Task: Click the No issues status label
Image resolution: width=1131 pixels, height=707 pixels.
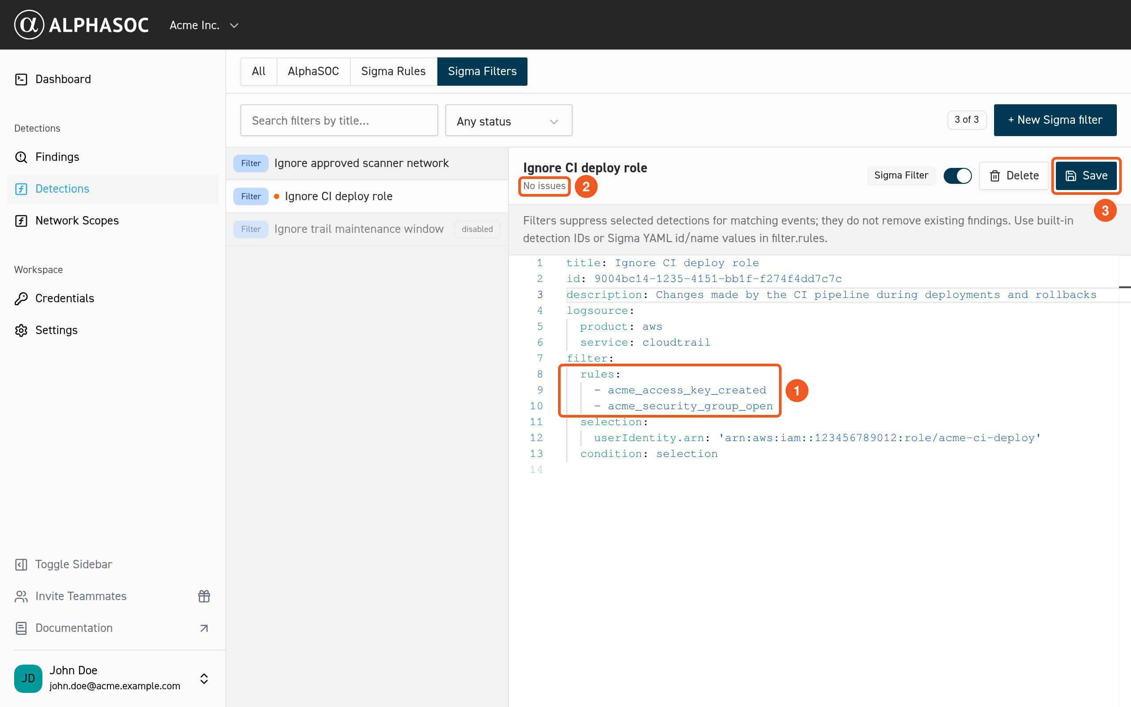Action: (544, 186)
